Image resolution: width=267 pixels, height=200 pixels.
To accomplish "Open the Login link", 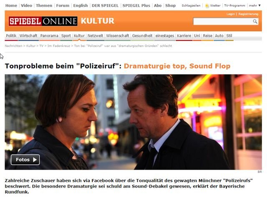I will [231, 14].
